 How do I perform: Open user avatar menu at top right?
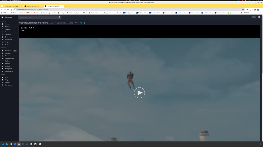point(259,17)
